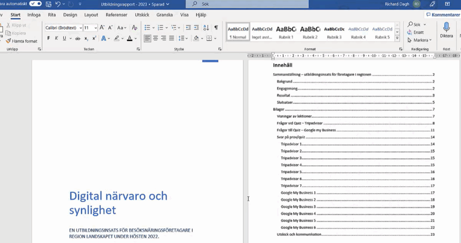Expand the styles gallery
461x243 pixels.
[x=397, y=38]
